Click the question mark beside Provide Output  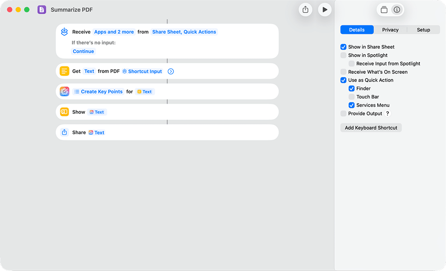[387, 114]
